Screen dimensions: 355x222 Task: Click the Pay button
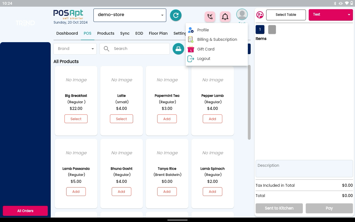click(x=329, y=208)
